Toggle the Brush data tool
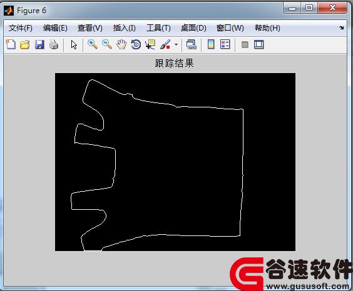This screenshot has height=291, width=353. point(165,44)
